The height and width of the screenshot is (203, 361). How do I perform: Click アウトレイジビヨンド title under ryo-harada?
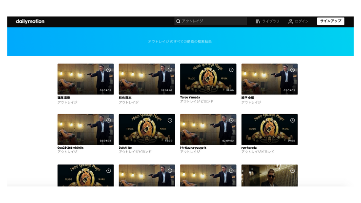(x=258, y=152)
